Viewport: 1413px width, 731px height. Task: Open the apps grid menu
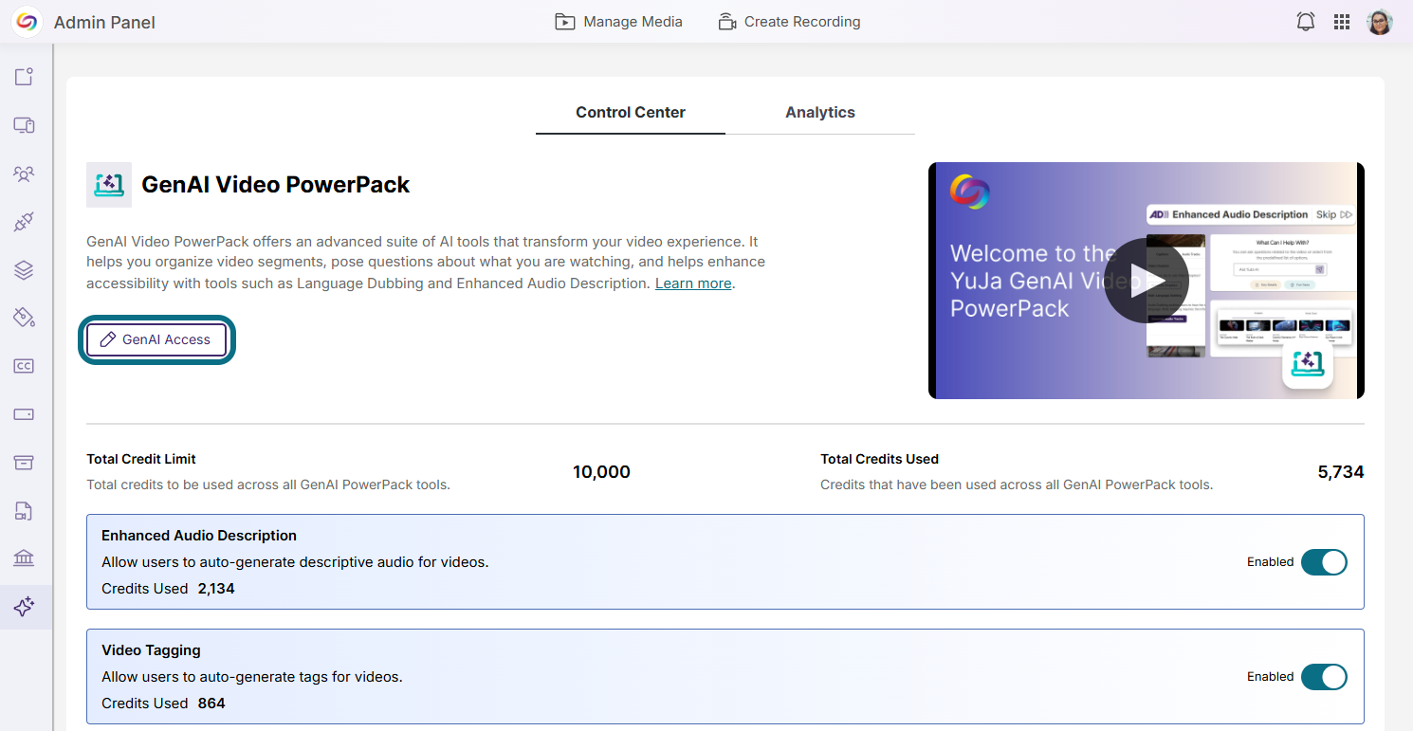point(1342,22)
